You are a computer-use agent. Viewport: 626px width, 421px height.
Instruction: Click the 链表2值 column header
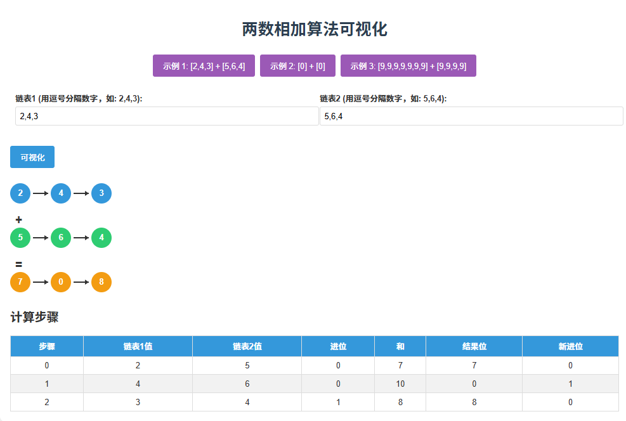point(247,346)
